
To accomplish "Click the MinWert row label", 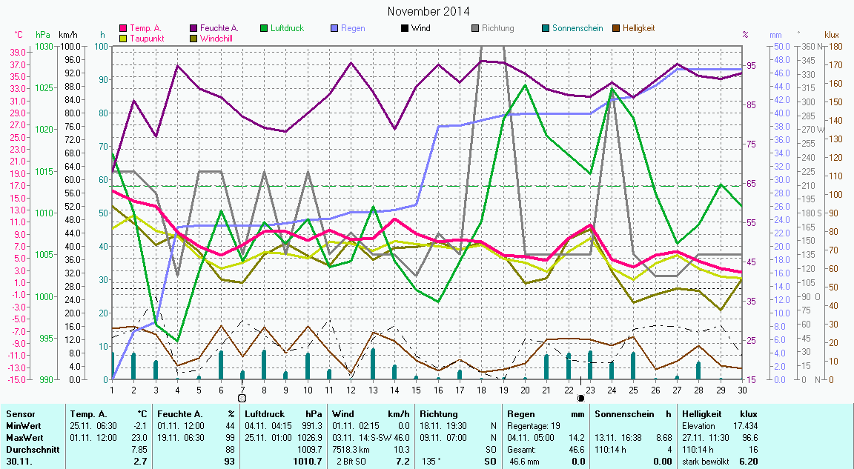I will pyautogui.click(x=24, y=425).
